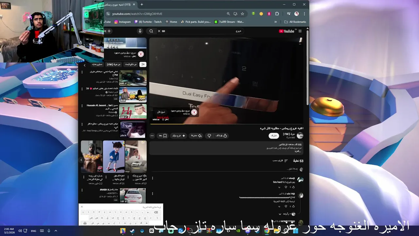The image size is (419, 236).
Task: Click the zoom magnifier icon in address bar
Action: pyautogui.click(x=228, y=14)
